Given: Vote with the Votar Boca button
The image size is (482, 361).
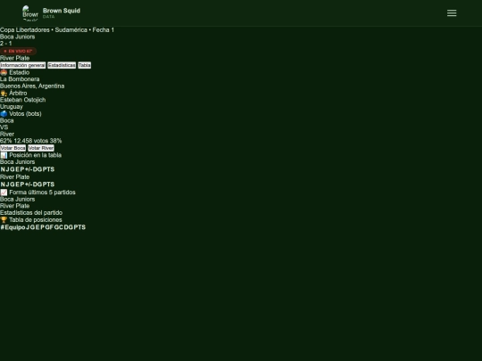Looking at the screenshot, I should point(12,148).
